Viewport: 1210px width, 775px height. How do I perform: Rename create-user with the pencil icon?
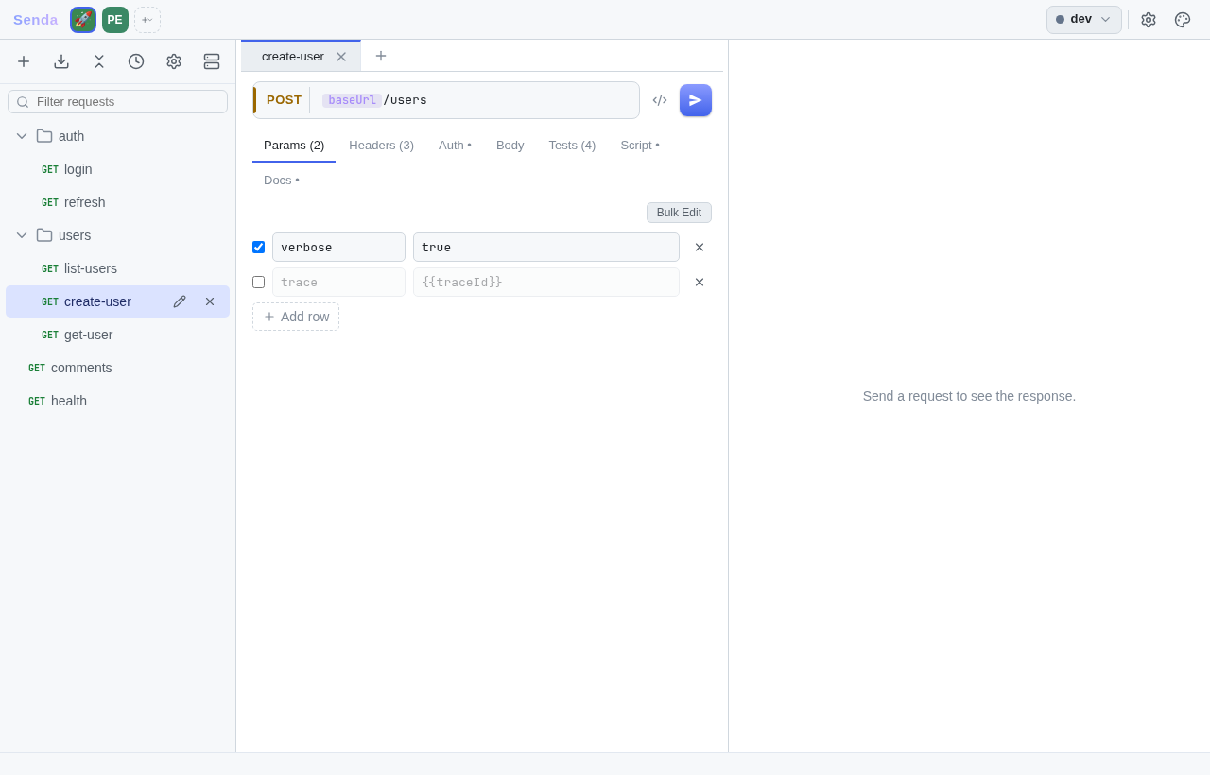[180, 301]
